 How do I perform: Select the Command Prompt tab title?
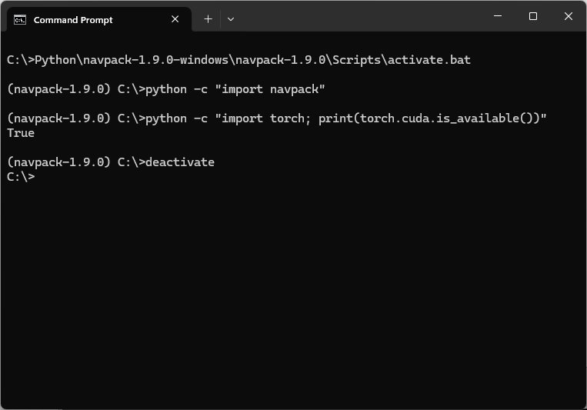(x=73, y=20)
